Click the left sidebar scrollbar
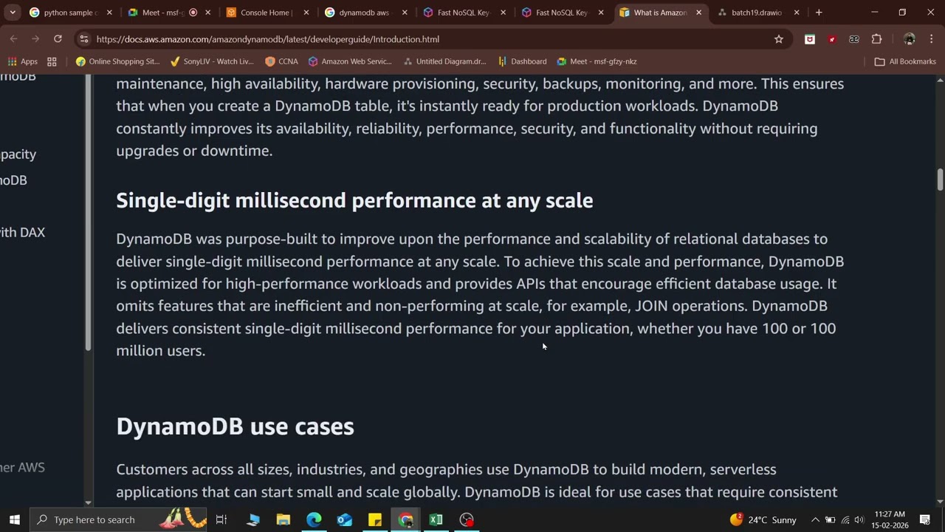The height and width of the screenshot is (532, 945). 89,212
